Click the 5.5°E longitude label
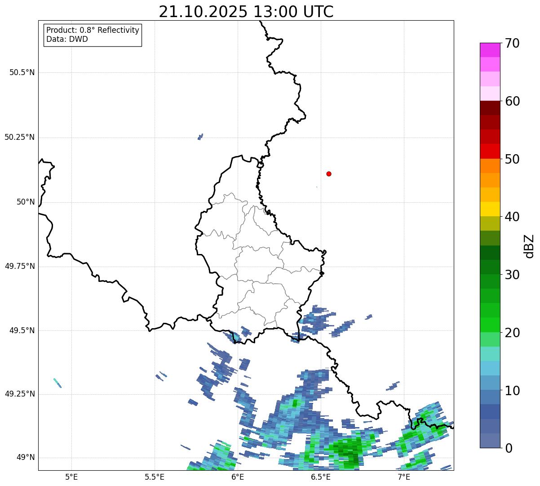 155,477
